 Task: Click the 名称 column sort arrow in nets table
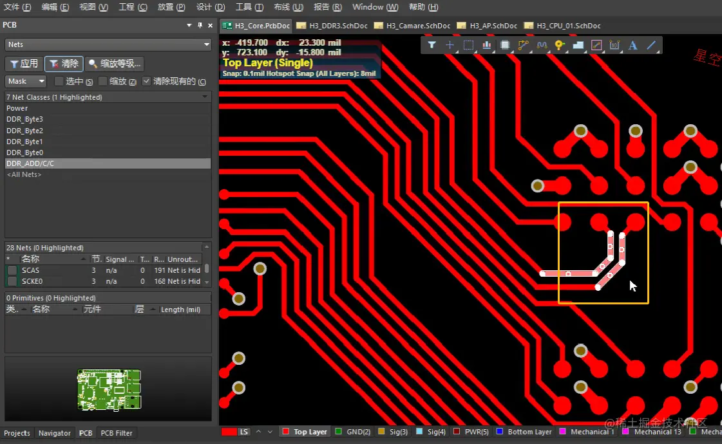pos(83,259)
